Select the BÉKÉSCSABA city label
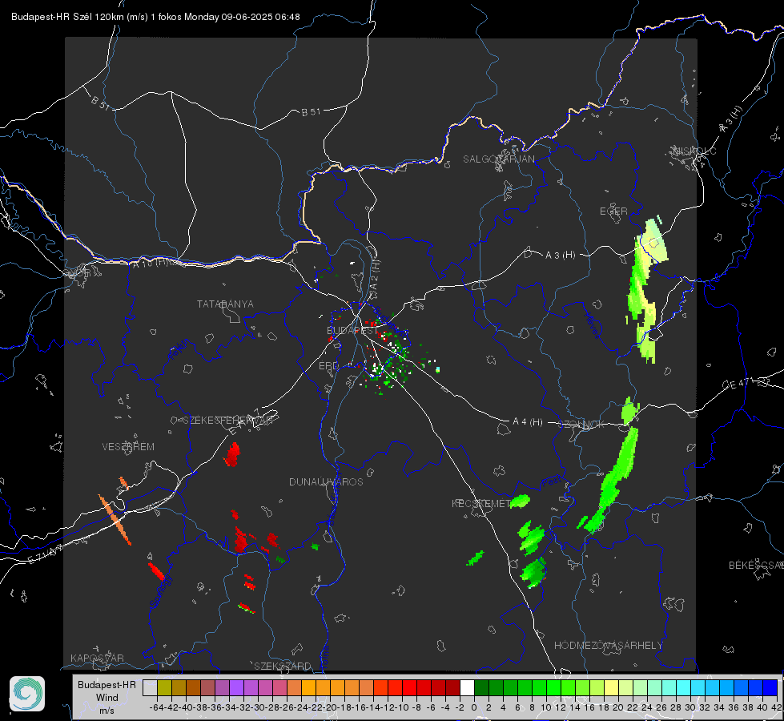 tap(756, 566)
